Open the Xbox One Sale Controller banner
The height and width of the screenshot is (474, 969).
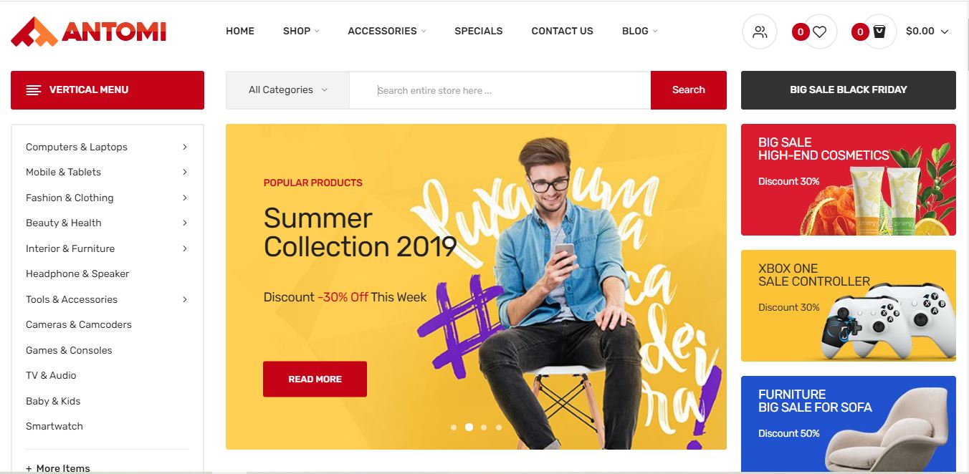849,306
